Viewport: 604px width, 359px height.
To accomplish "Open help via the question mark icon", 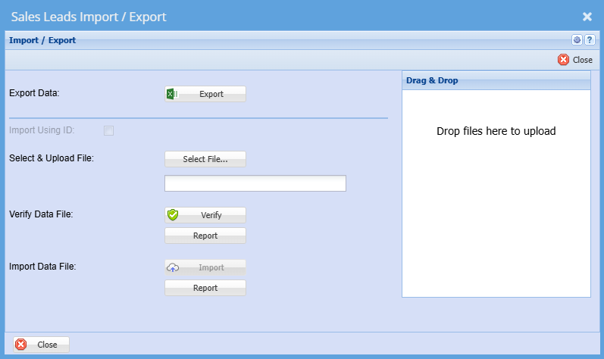I will pyautogui.click(x=590, y=39).
